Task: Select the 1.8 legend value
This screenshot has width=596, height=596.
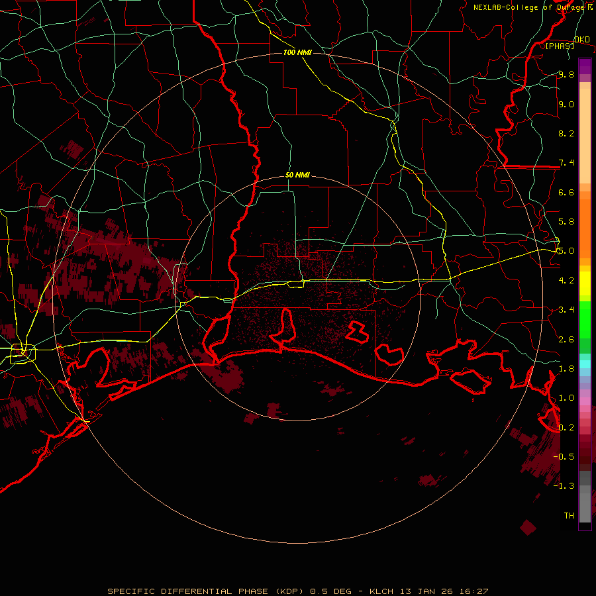Action: point(566,368)
